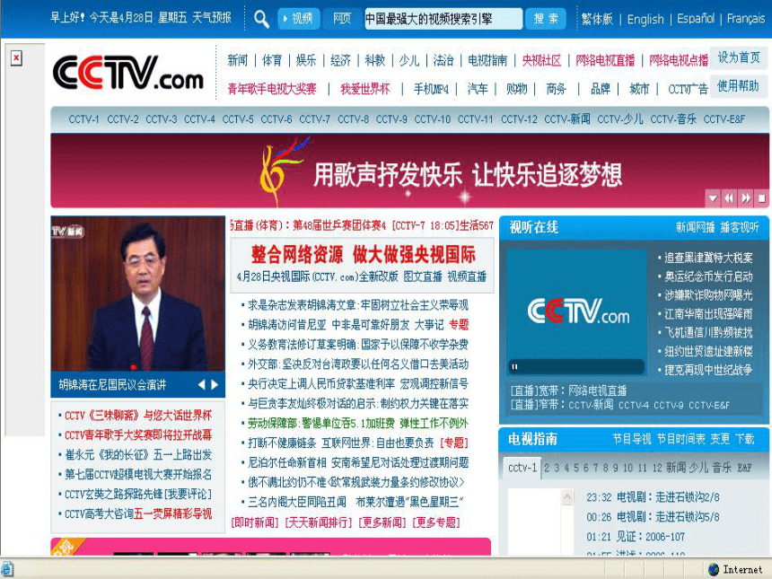Open the 经济 nav menu item

[x=340, y=60]
